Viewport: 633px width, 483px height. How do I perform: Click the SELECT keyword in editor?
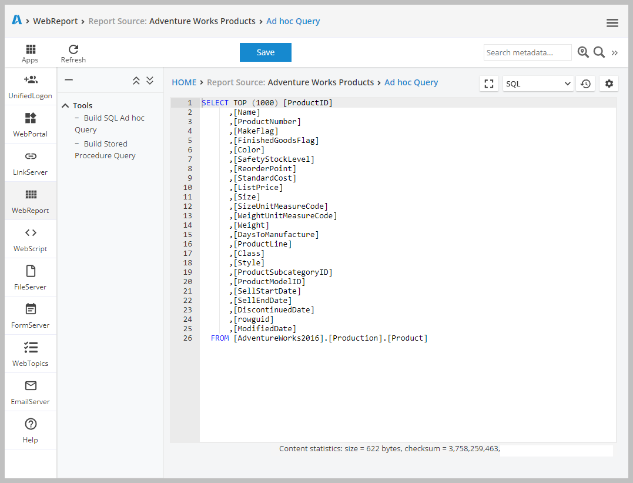click(215, 103)
